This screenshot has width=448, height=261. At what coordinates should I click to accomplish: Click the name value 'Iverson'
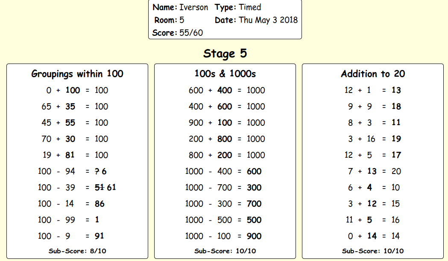point(193,7)
